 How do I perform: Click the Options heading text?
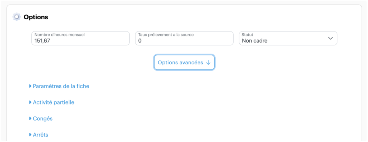click(36, 17)
